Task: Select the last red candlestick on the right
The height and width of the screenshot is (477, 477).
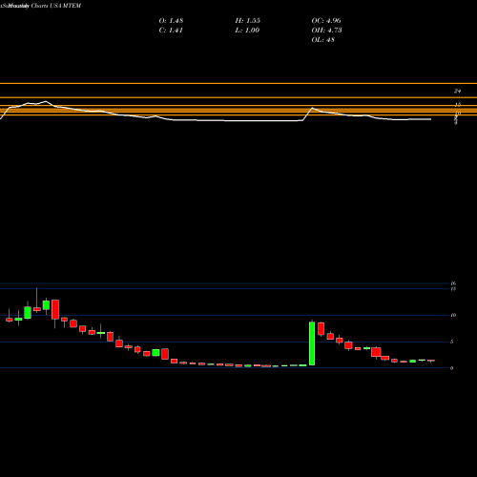Action: (x=431, y=361)
